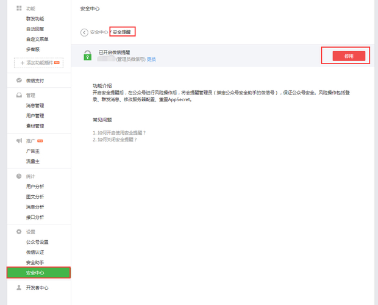Go to 消息管理
This screenshot has height=305, width=378.
[35, 106]
